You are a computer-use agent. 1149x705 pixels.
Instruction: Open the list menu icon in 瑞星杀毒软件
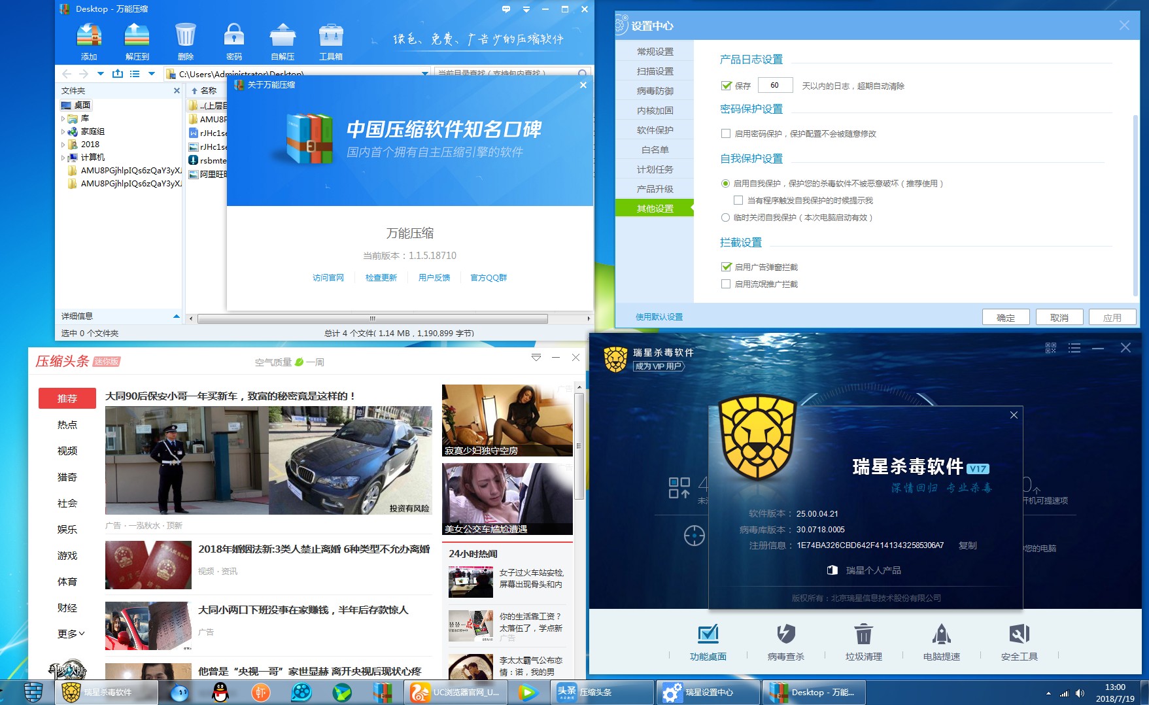1074,348
